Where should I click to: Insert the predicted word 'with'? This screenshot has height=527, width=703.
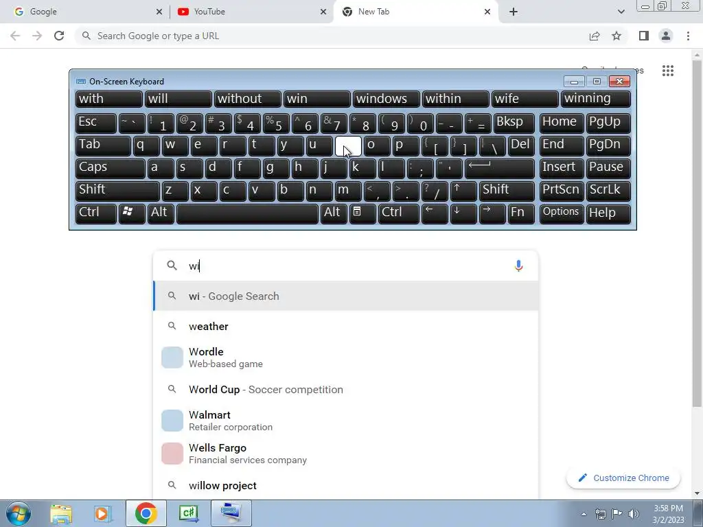(x=109, y=99)
